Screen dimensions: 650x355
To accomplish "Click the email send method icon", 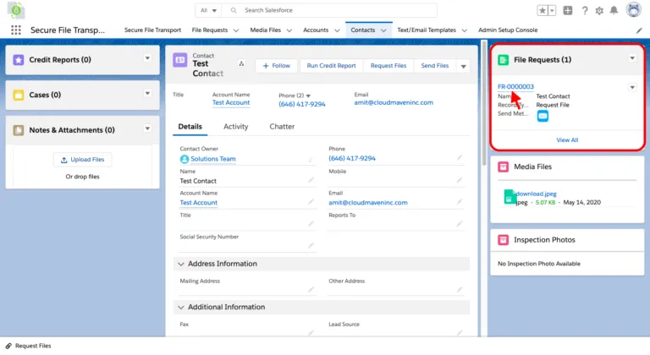I will 543,116.
